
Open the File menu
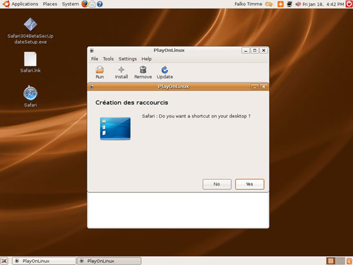(x=94, y=59)
